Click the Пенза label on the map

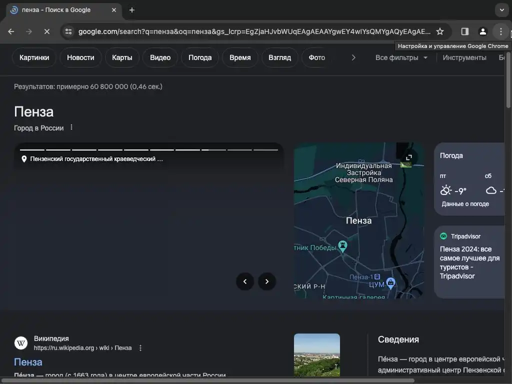tap(358, 220)
